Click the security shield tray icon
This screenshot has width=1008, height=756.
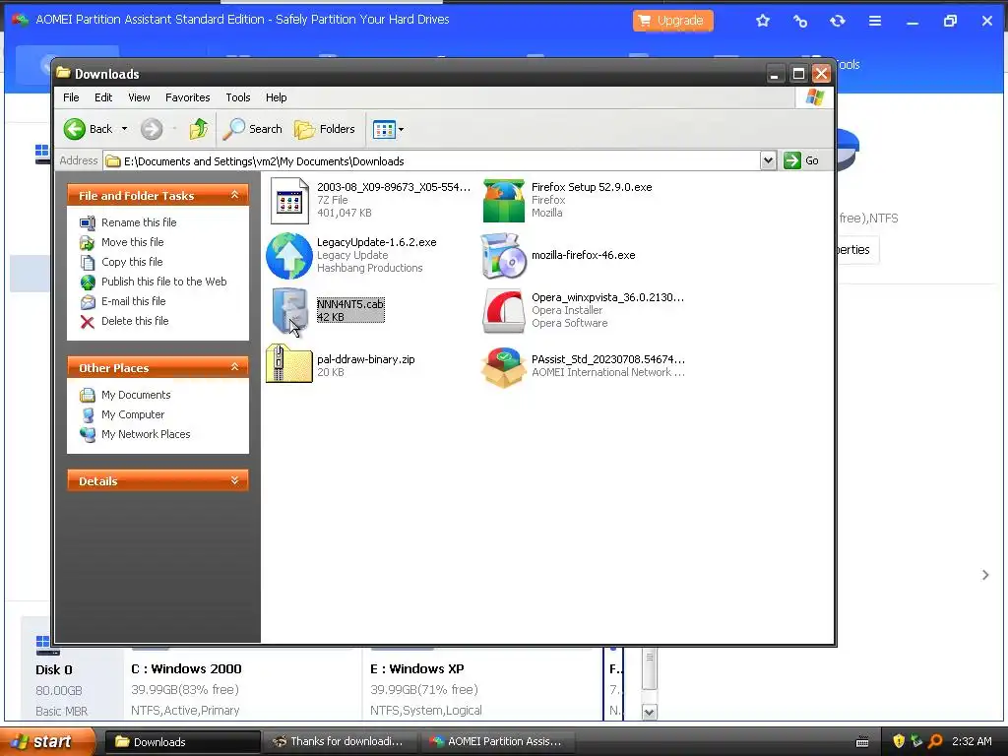point(899,741)
